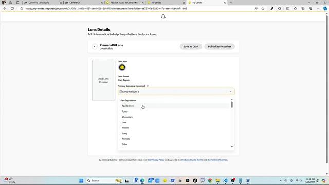Open a new browser tab
The image size is (329, 185).
pos(231,3)
